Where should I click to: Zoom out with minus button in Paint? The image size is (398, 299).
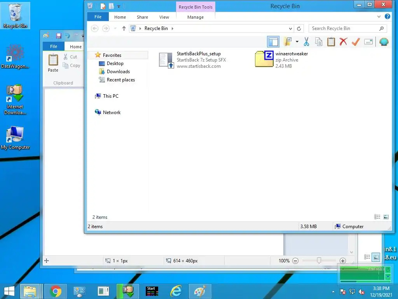pyautogui.click(x=295, y=260)
